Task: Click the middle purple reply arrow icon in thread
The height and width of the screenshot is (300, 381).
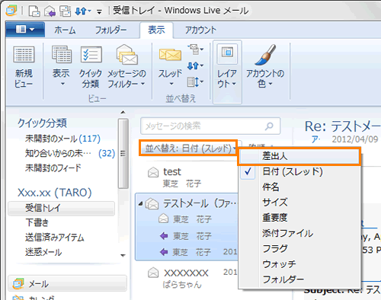Action: click(x=164, y=236)
